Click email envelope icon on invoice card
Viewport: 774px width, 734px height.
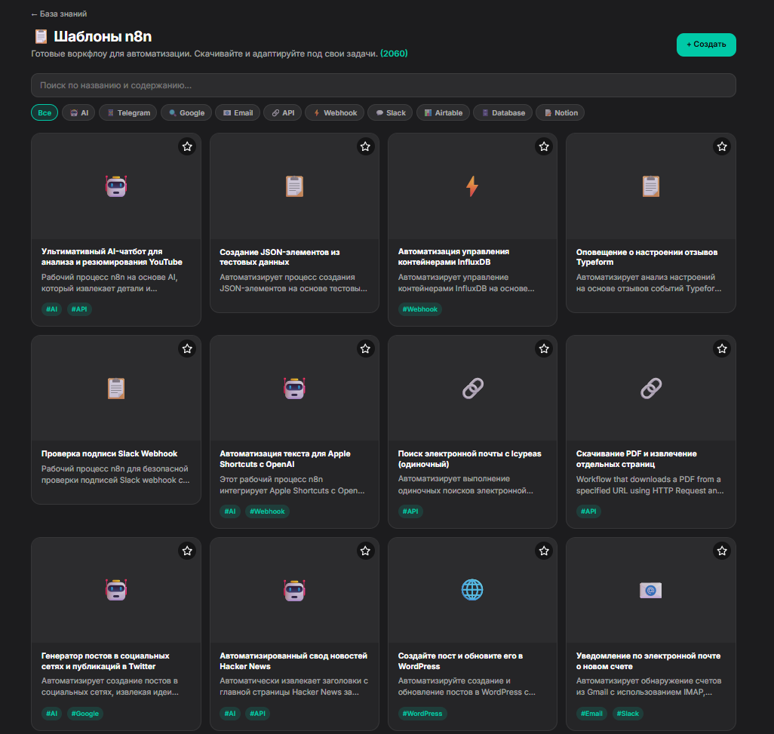650,590
